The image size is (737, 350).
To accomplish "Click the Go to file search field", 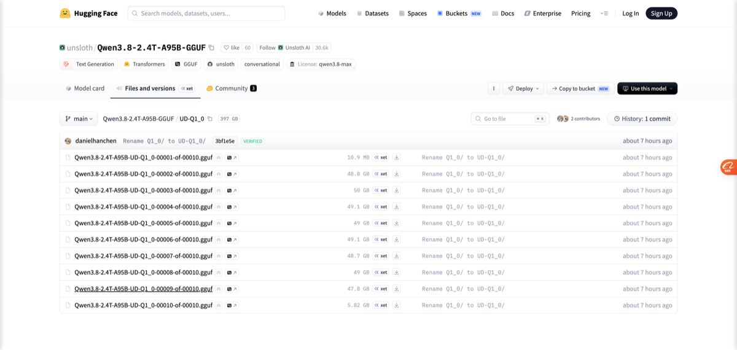I will [x=510, y=119].
